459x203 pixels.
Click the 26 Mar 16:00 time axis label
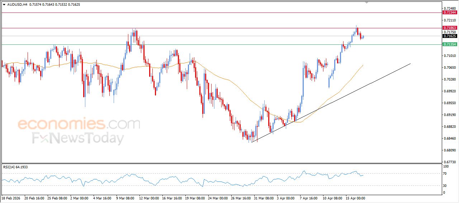242,198
